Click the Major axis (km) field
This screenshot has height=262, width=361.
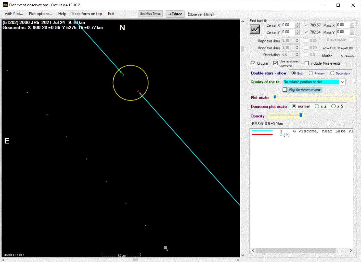pyautogui.click(x=288, y=41)
